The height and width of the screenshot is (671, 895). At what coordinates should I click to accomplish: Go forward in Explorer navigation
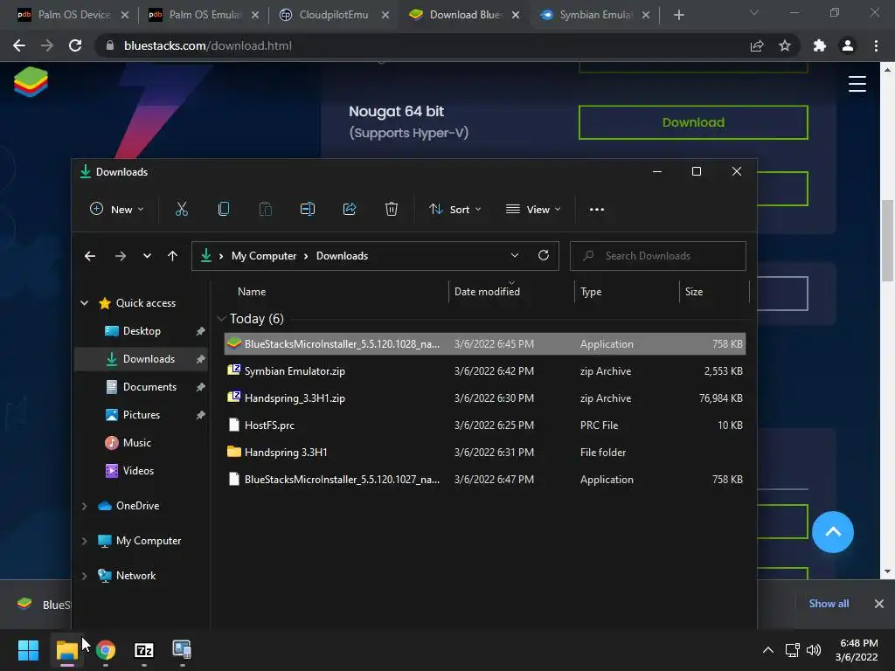pyautogui.click(x=120, y=256)
